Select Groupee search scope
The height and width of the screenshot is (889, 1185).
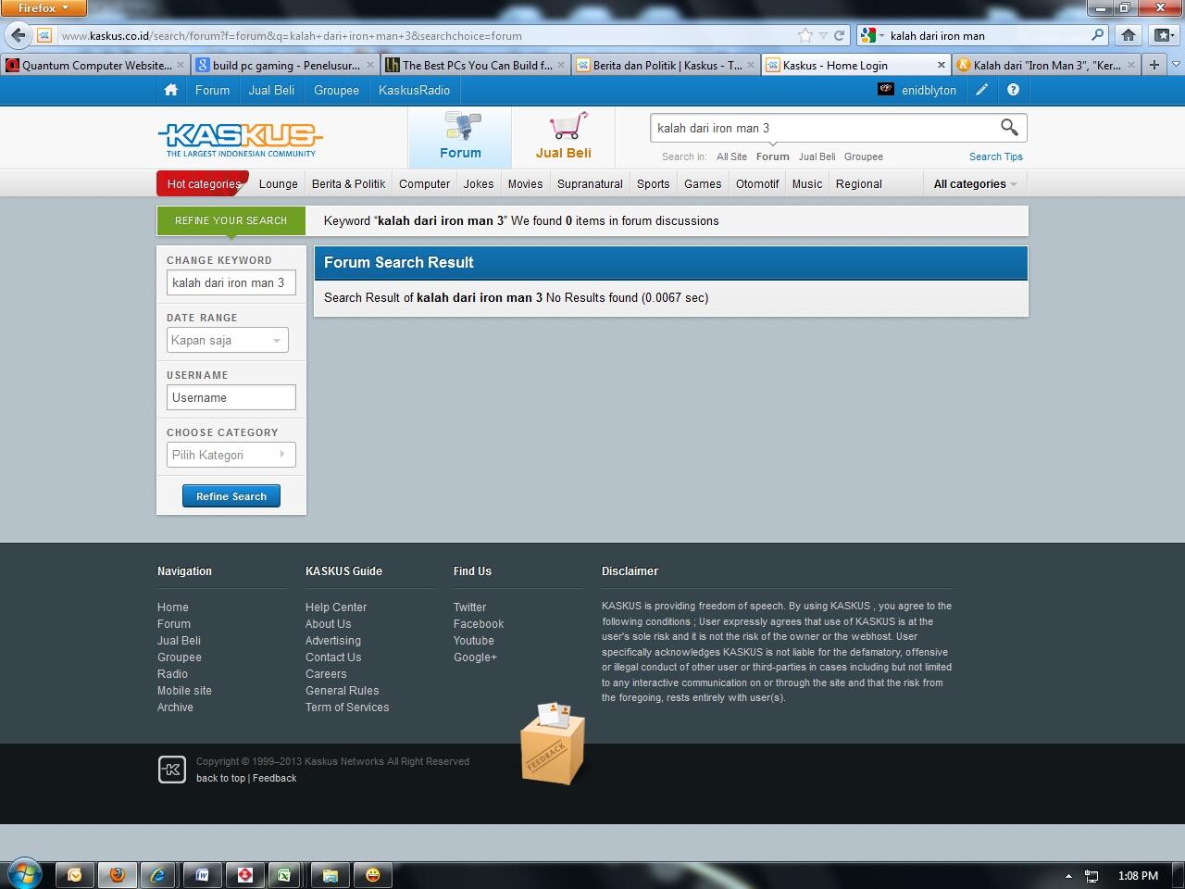[863, 157]
